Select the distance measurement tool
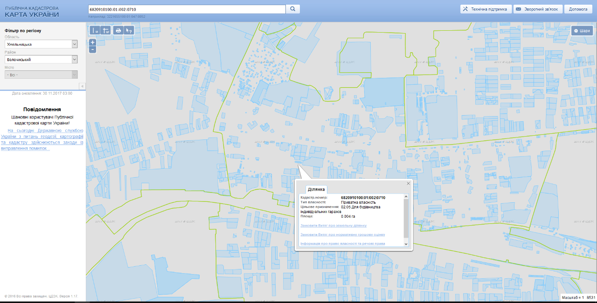Screen dimensions: 597x303 tap(95, 30)
